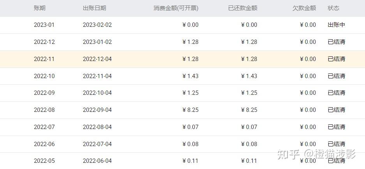This screenshot has height=169, width=365.
Task: Click the 状态 column header
Action: [333, 8]
